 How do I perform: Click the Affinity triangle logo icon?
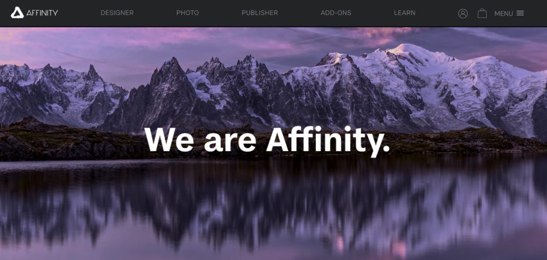click(x=17, y=13)
